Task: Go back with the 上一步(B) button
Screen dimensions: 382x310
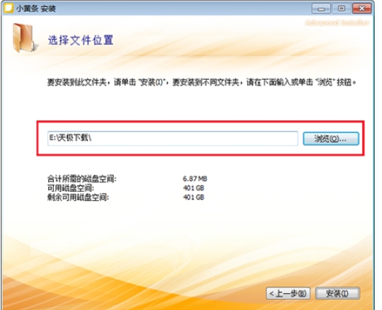Action: point(288,293)
